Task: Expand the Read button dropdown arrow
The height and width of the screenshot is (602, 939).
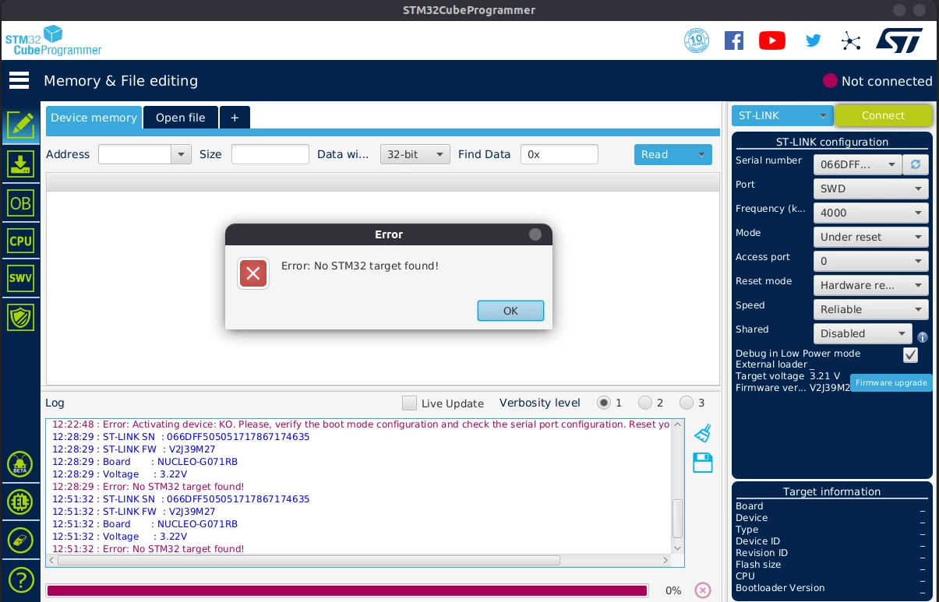Action: (x=701, y=154)
